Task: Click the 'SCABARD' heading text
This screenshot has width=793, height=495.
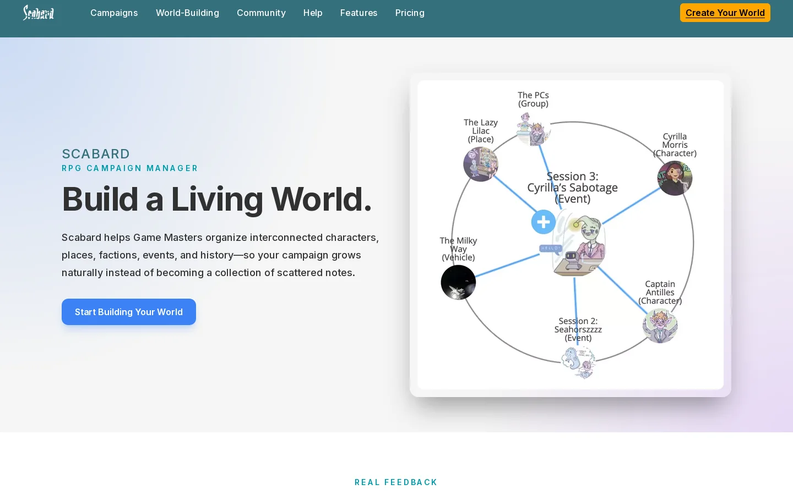Action: click(96, 154)
